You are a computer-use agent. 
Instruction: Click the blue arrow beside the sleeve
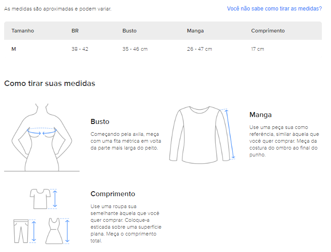[x=230, y=134]
